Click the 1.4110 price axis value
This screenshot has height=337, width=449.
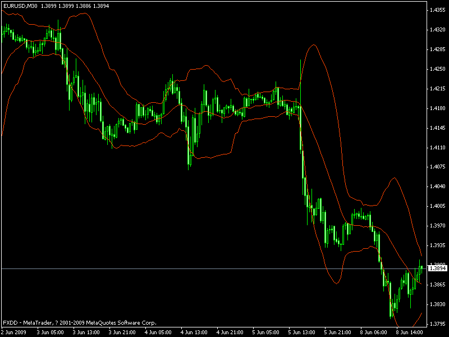[x=438, y=148]
